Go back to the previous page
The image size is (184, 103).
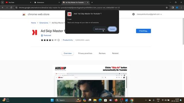(3, 8)
